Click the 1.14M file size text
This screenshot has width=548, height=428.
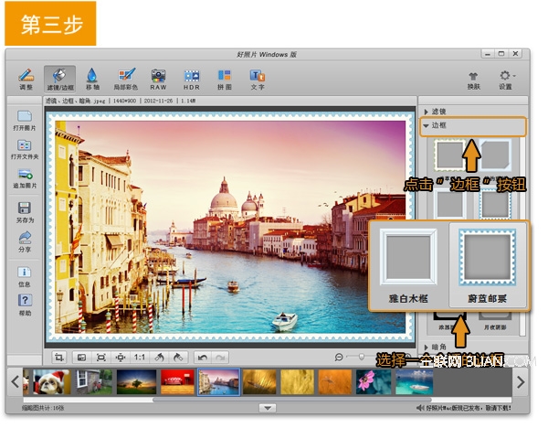188,101
